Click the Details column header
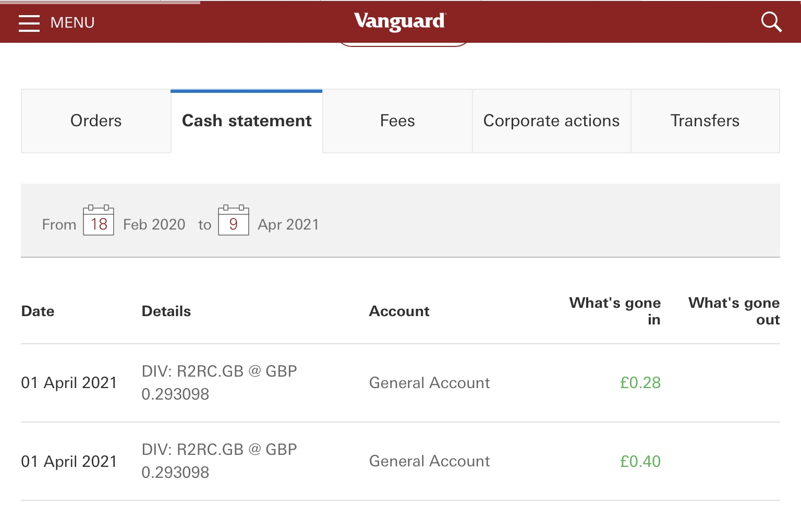Viewport: 801px width, 506px height. point(166,311)
